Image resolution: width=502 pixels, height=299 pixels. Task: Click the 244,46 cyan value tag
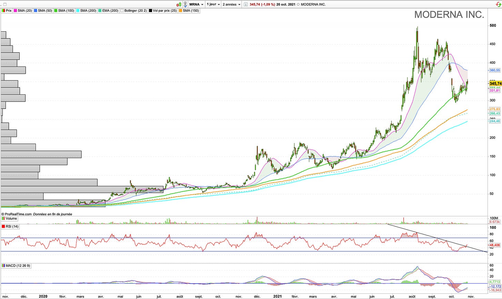[x=494, y=121]
